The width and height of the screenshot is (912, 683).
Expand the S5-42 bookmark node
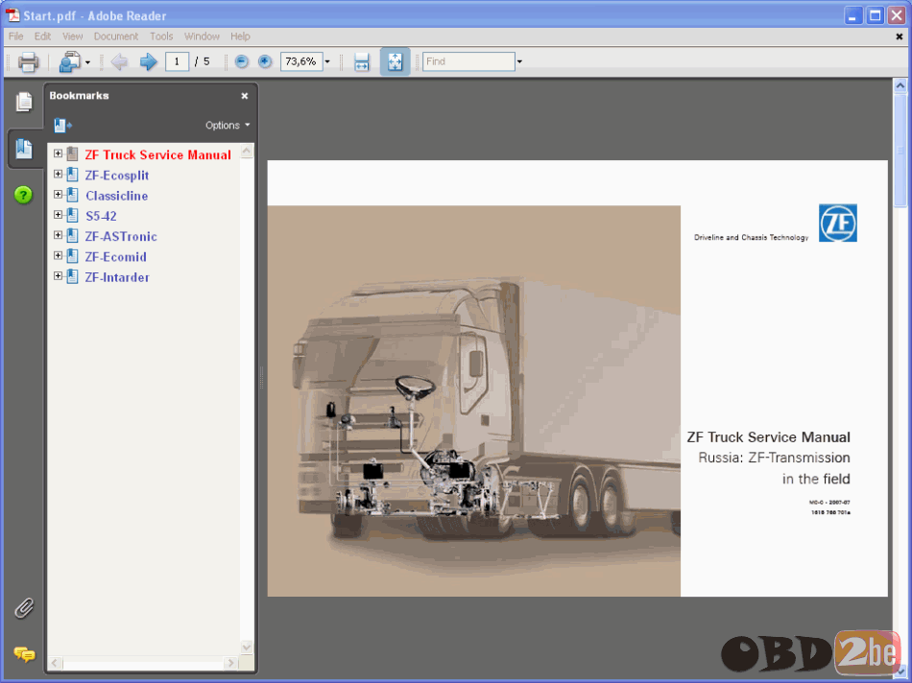pos(59,215)
